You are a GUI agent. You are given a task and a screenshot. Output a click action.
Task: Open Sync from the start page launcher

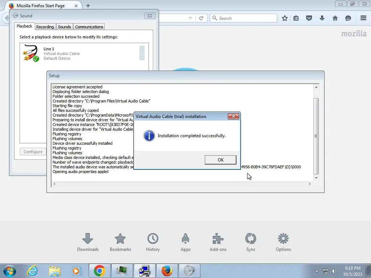(251, 243)
